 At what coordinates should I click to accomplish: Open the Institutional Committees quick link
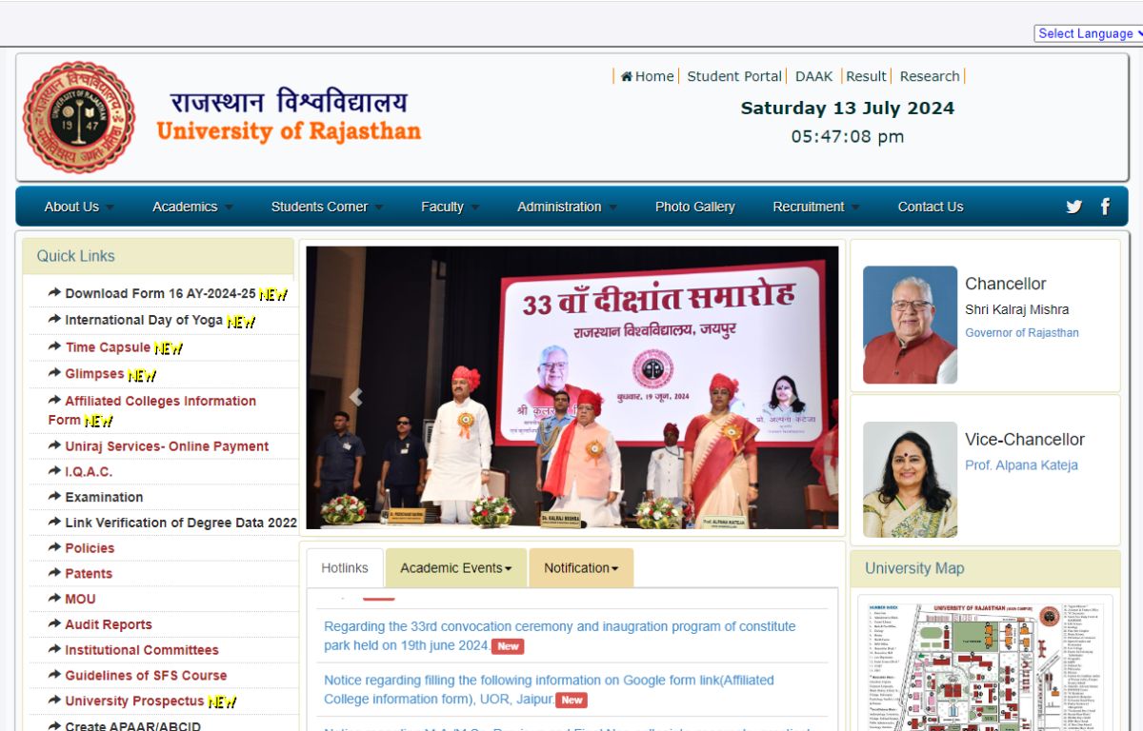point(142,650)
